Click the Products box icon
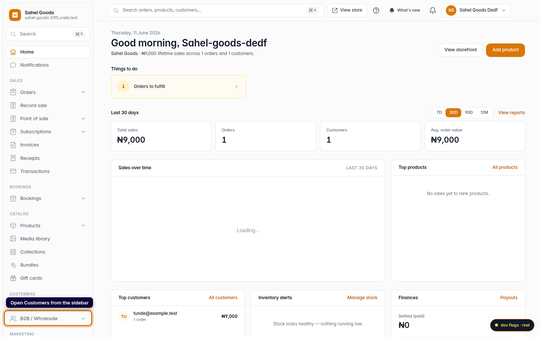 (x=13, y=225)
